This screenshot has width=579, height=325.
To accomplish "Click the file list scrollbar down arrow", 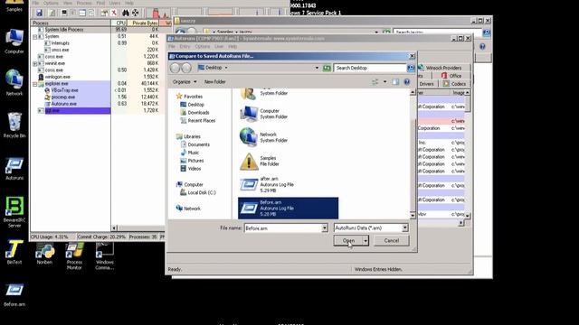I will click(413, 216).
